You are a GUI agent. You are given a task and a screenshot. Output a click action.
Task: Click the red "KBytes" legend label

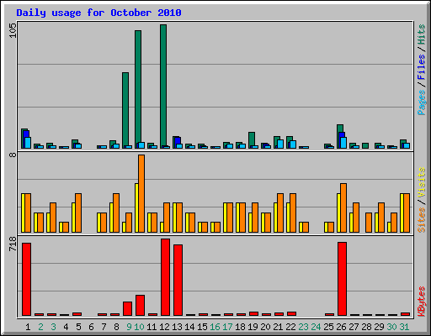point(421,302)
